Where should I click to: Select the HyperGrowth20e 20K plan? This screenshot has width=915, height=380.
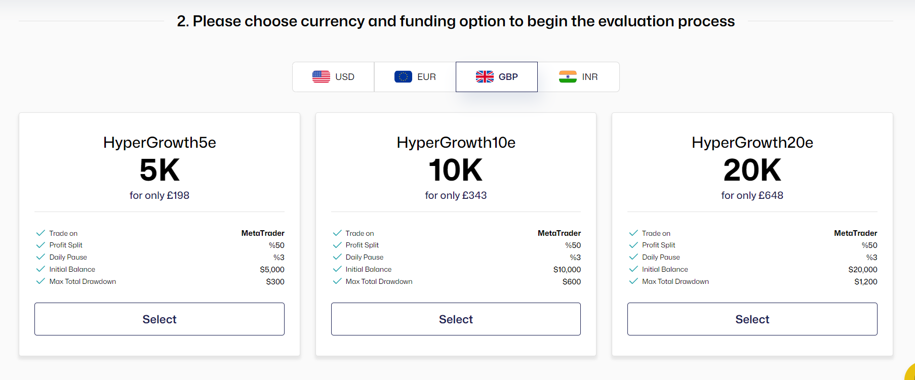point(752,319)
